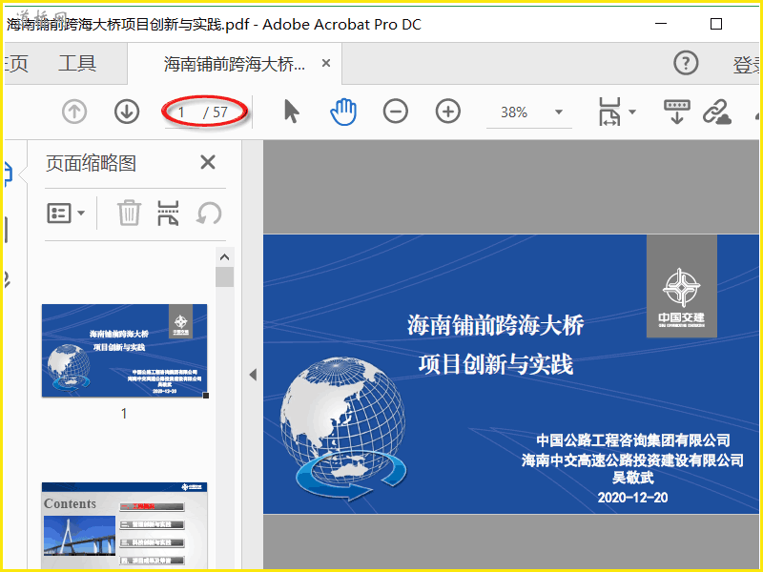Switch to the 工具 tab

(77, 63)
